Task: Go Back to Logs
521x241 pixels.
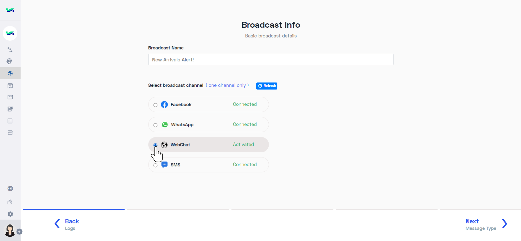Action: pos(72,224)
